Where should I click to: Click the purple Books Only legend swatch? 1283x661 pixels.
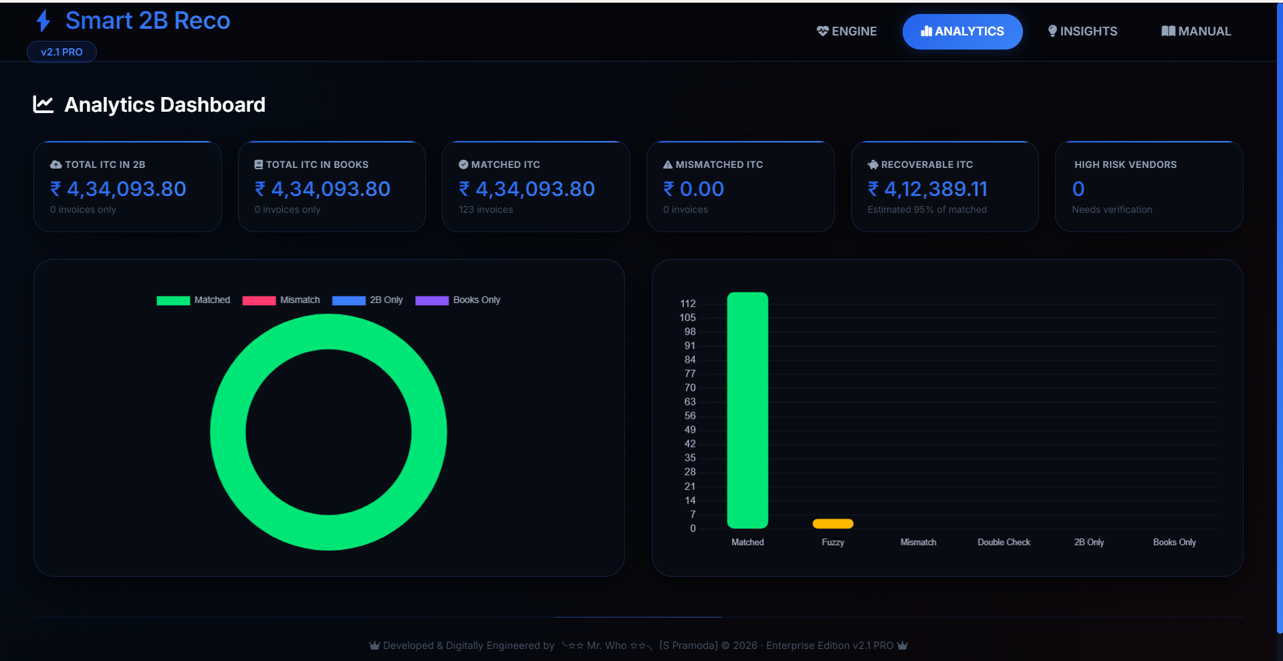(432, 300)
